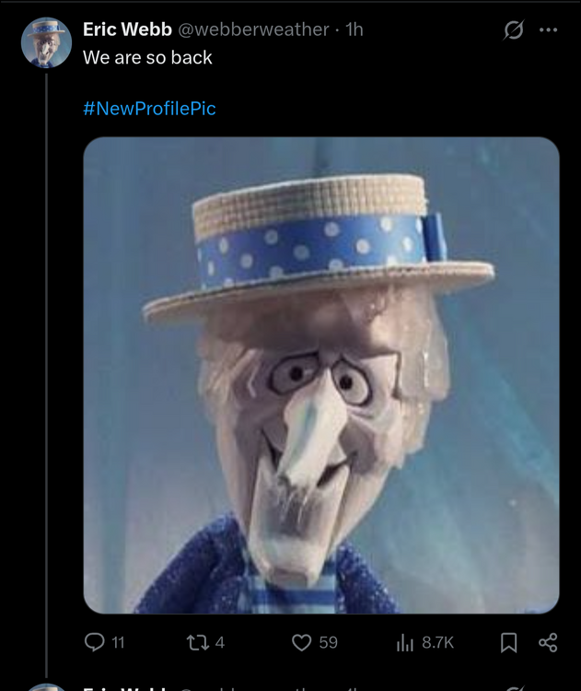Open the three-dot more options menu
The width and height of the screenshot is (581, 691).
[549, 29]
